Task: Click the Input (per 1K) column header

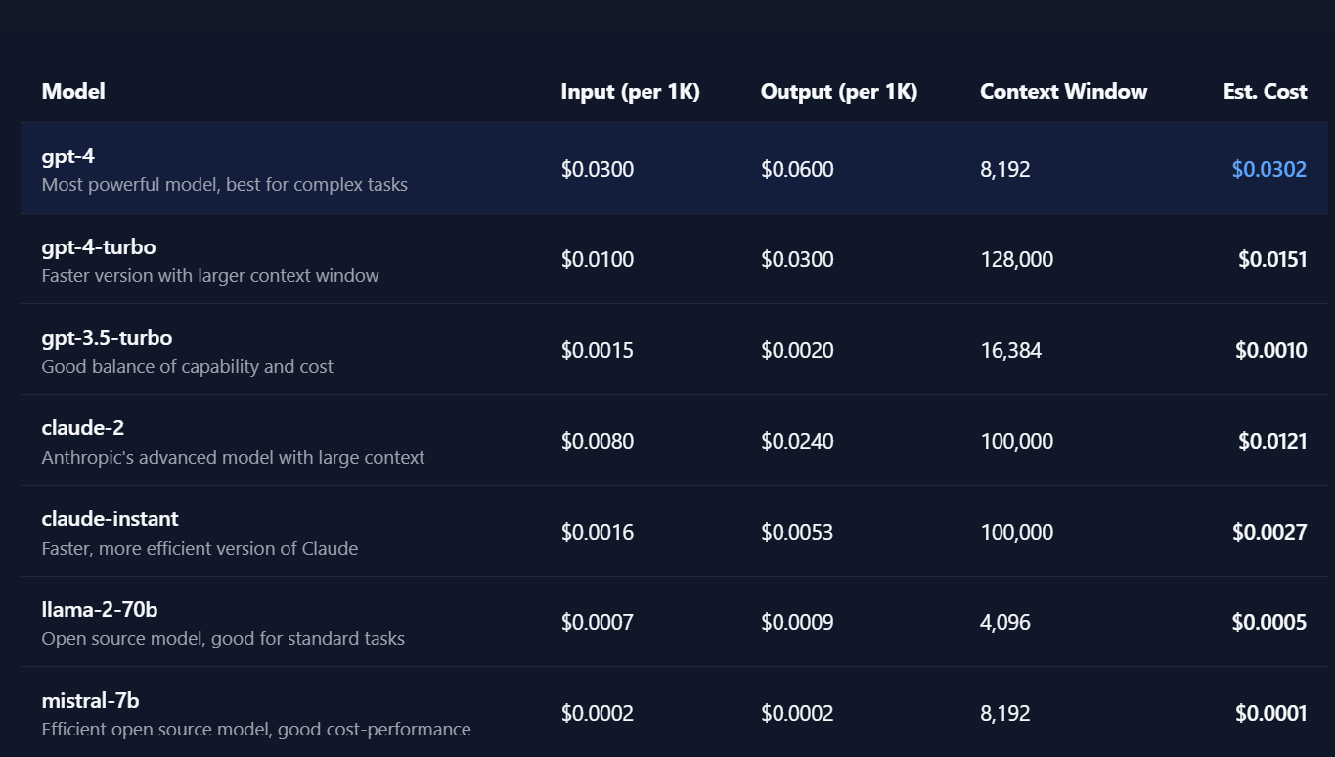Action: tap(630, 91)
